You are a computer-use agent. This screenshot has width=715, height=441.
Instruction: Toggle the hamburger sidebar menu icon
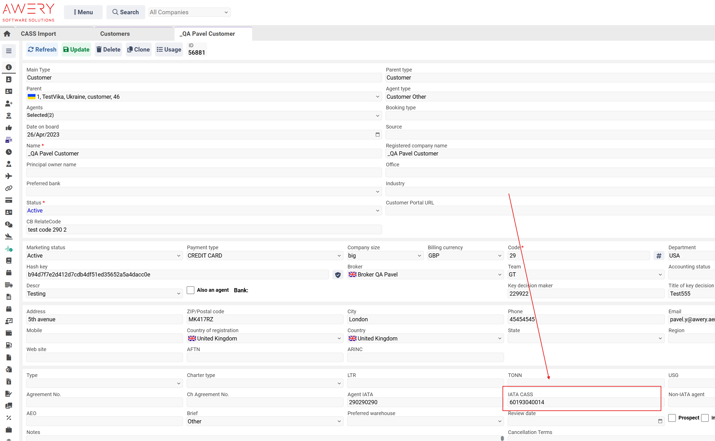tap(9, 51)
